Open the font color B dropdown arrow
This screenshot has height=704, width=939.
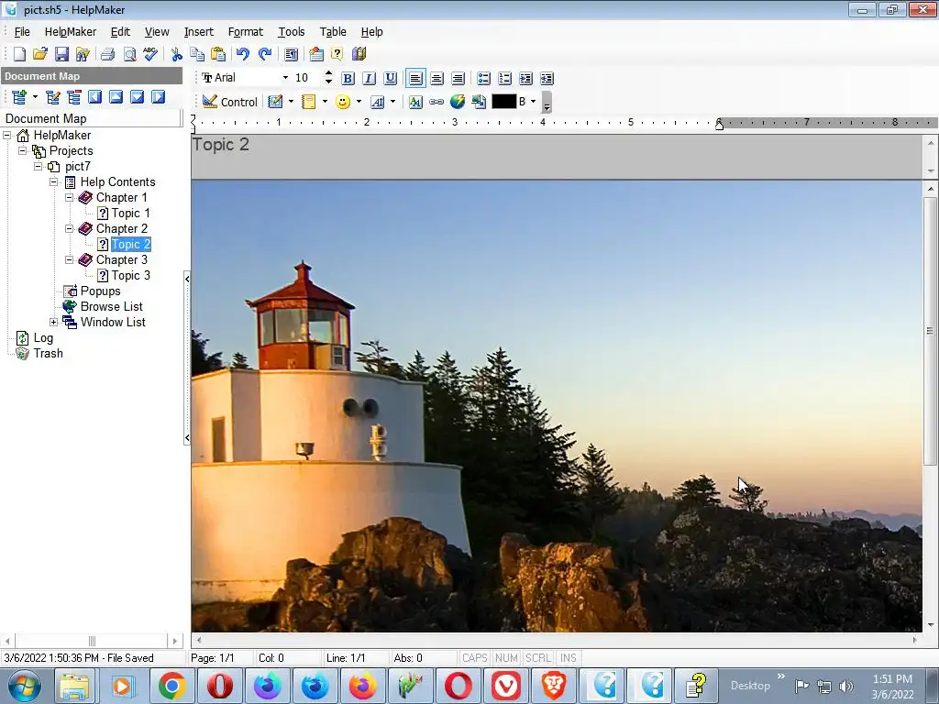coord(533,102)
